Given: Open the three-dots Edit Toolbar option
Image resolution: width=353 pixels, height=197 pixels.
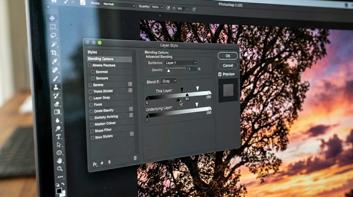Looking at the screenshot, I should [60, 177].
